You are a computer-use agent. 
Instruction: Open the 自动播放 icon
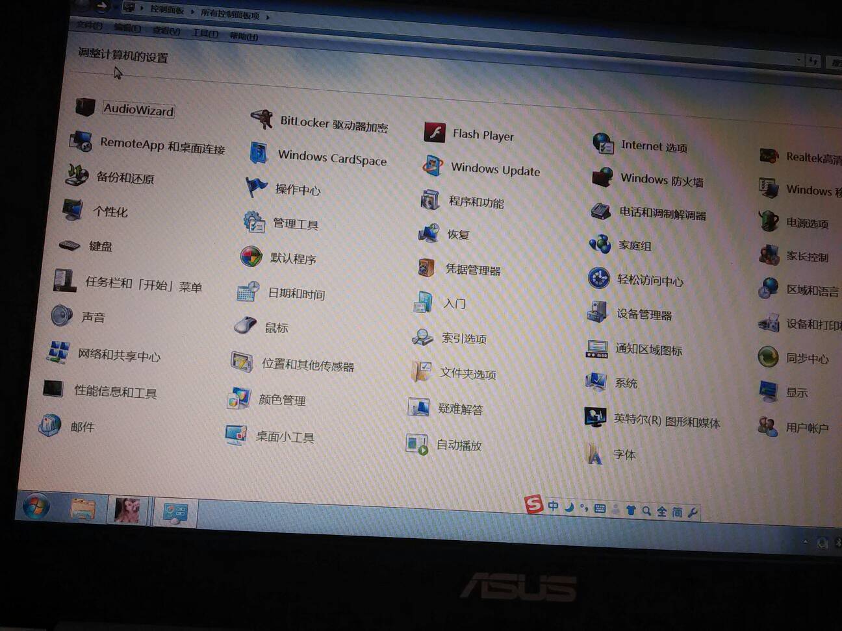click(x=416, y=443)
